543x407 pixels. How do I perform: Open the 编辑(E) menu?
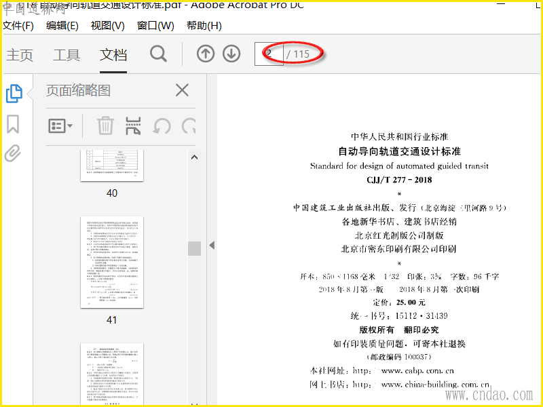point(62,26)
